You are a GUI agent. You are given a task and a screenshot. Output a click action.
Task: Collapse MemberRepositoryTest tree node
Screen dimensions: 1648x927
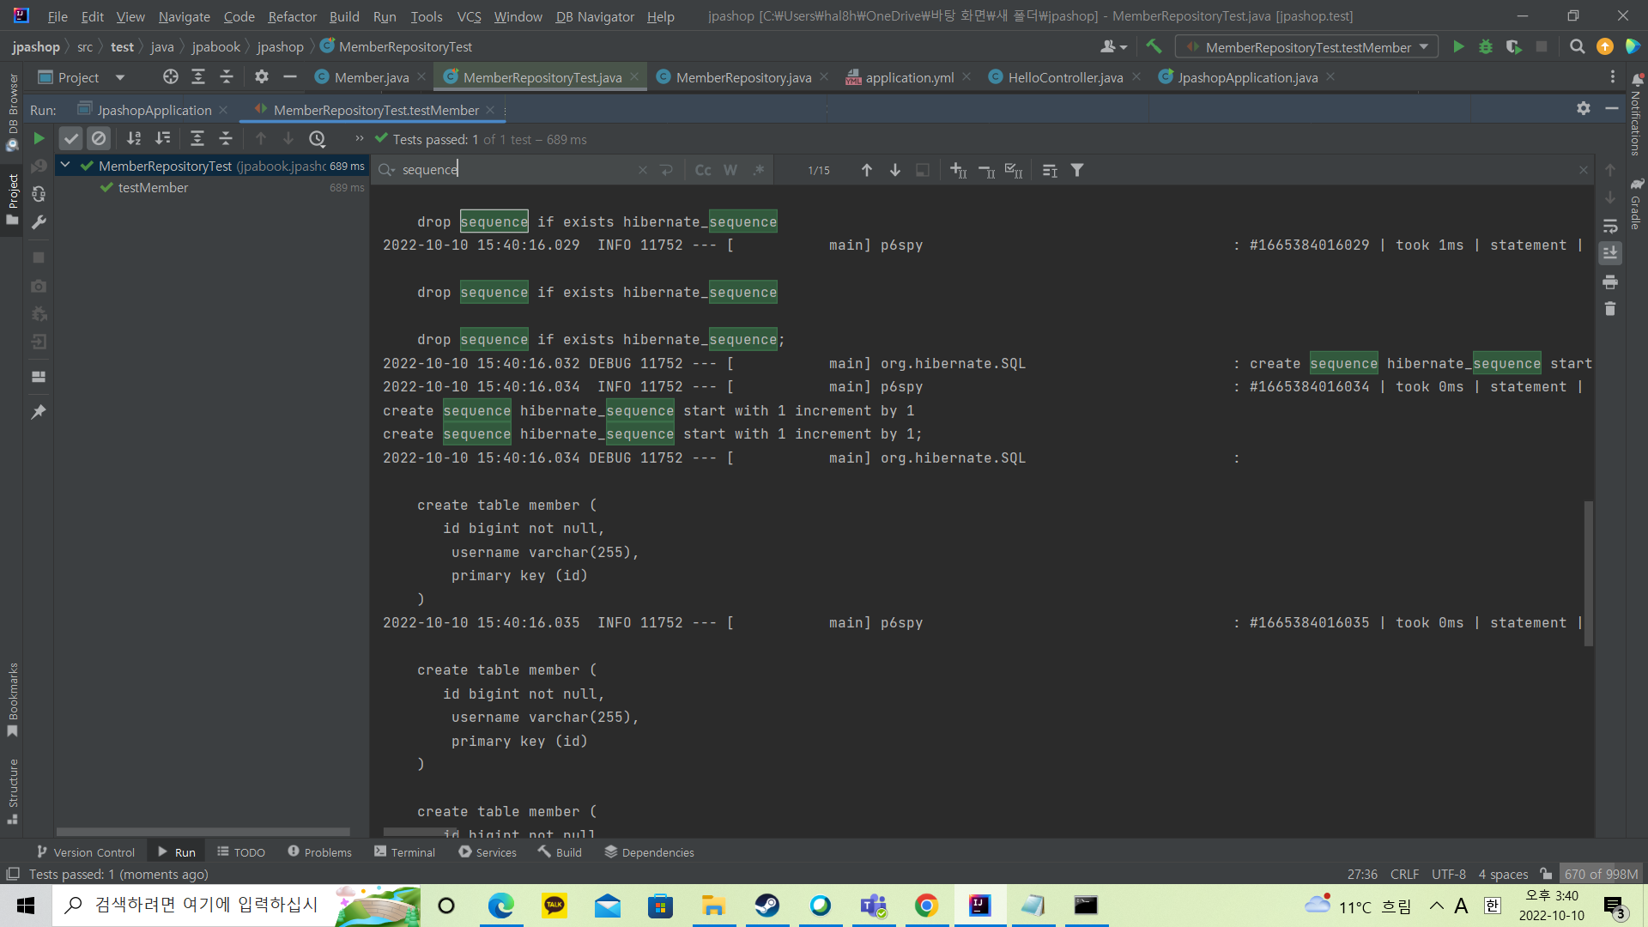[x=65, y=165]
